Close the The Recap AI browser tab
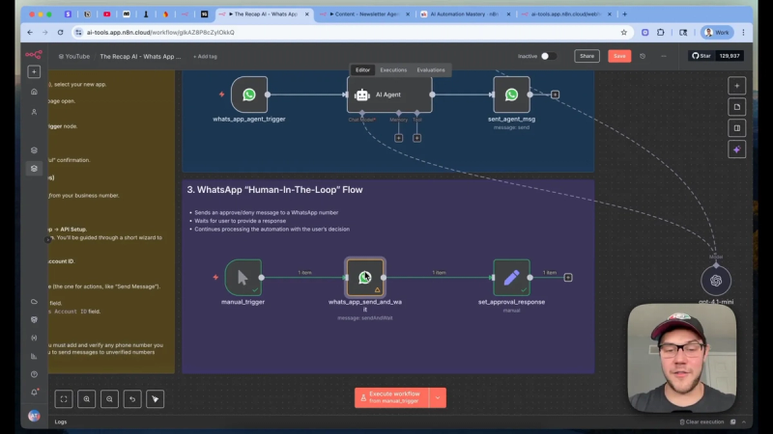 [x=306, y=14]
